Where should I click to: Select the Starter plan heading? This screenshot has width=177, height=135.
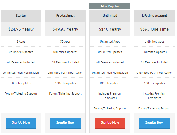(21, 16)
